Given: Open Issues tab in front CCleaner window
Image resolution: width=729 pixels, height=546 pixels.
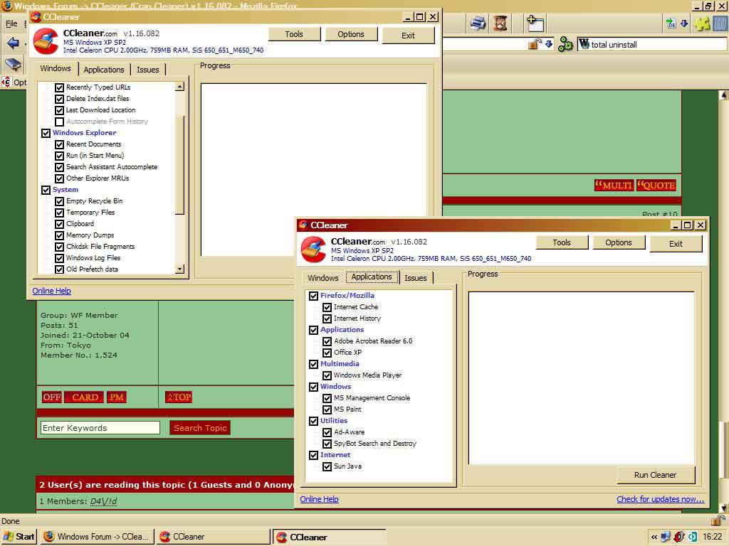Looking at the screenshot, I should pos(415,278).
